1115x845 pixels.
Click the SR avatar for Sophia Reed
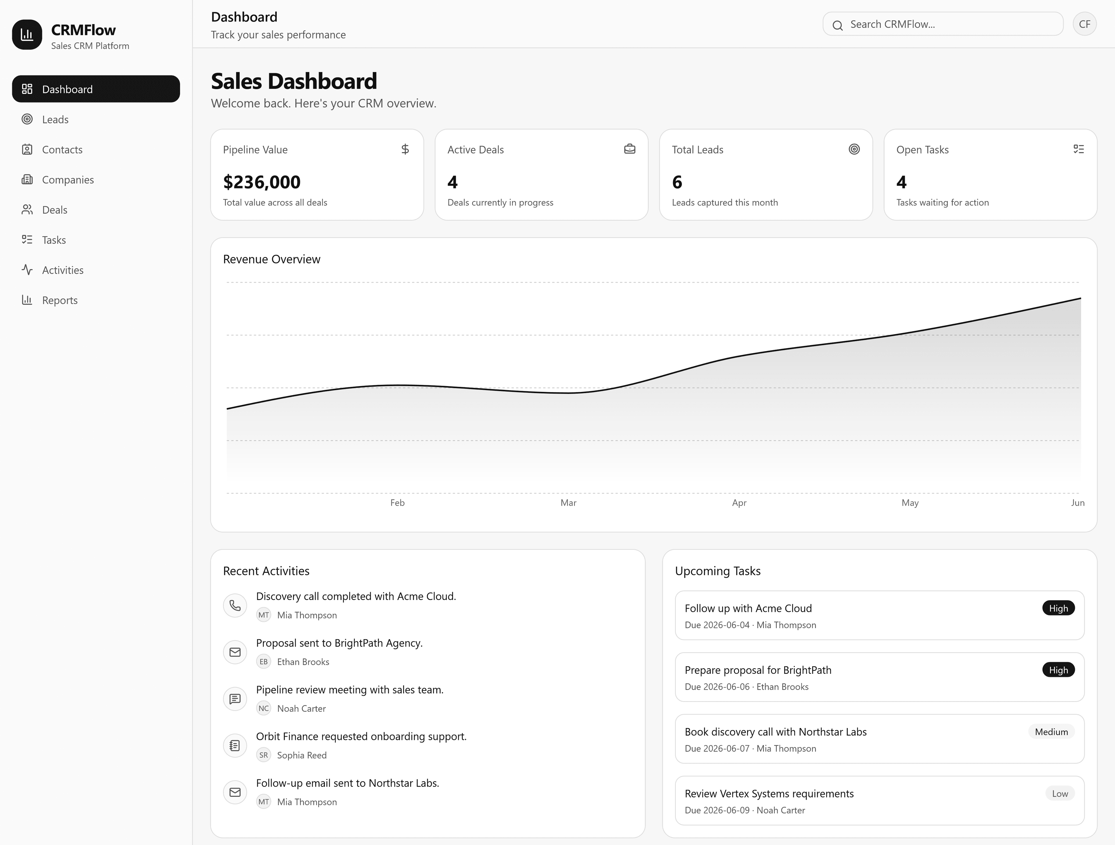(264, 755)
